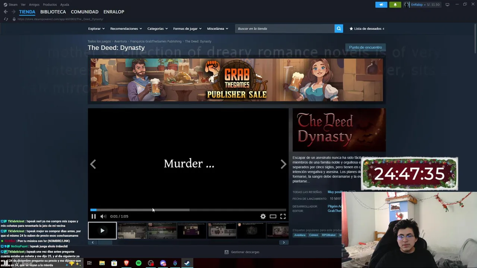
Task: Open the GrabTheGames Publisher Sale banner
Action: pos(237,80)
